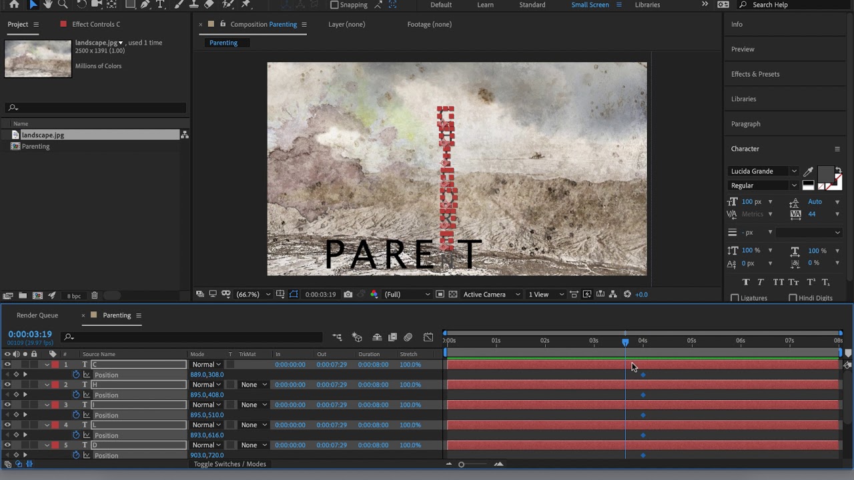The width and height of the screenshot is (854, 480).
Task: Open the Active Camera dropdown
Action: click(x=492, y=295)
